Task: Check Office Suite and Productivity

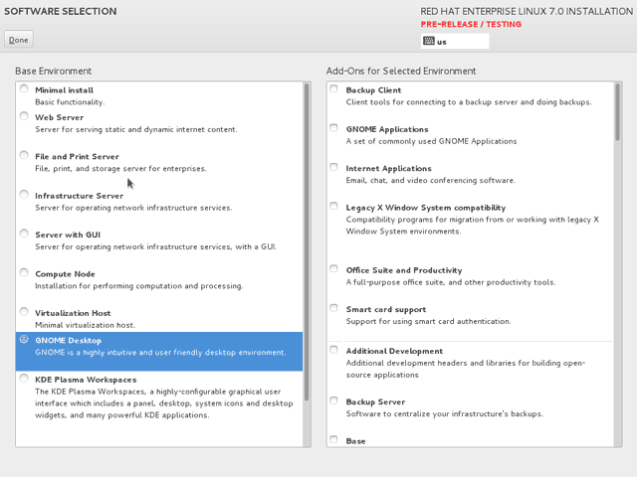Action: pyautogui.click(x=333, y=268)
